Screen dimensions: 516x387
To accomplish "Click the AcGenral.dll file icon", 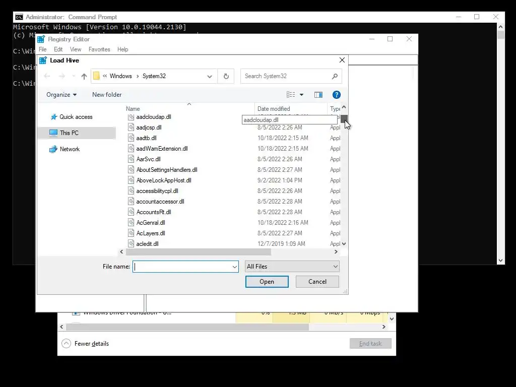I will pyautogui.click(x=131, y=222).
